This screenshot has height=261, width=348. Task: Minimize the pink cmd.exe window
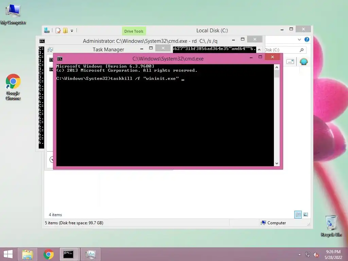(251, 57)
